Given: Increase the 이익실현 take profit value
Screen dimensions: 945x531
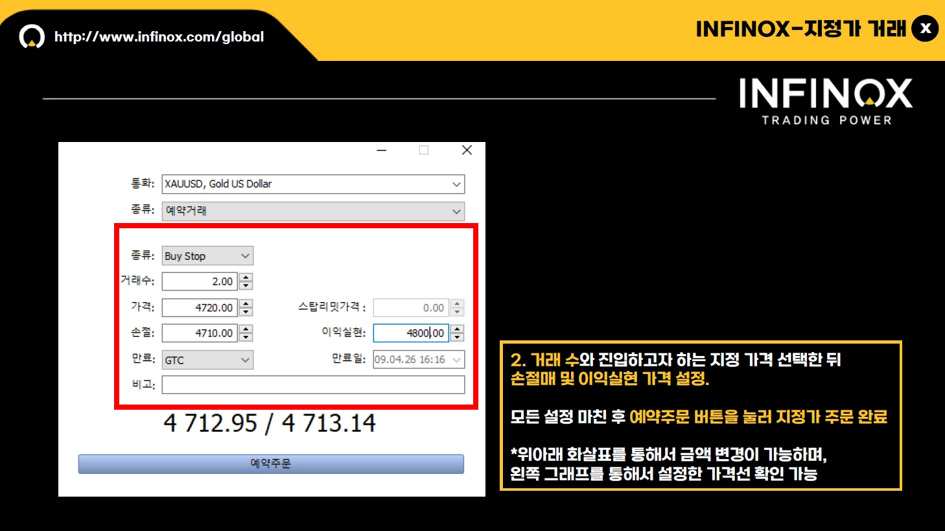Looking at the screenshot, I should coord(458,329).
